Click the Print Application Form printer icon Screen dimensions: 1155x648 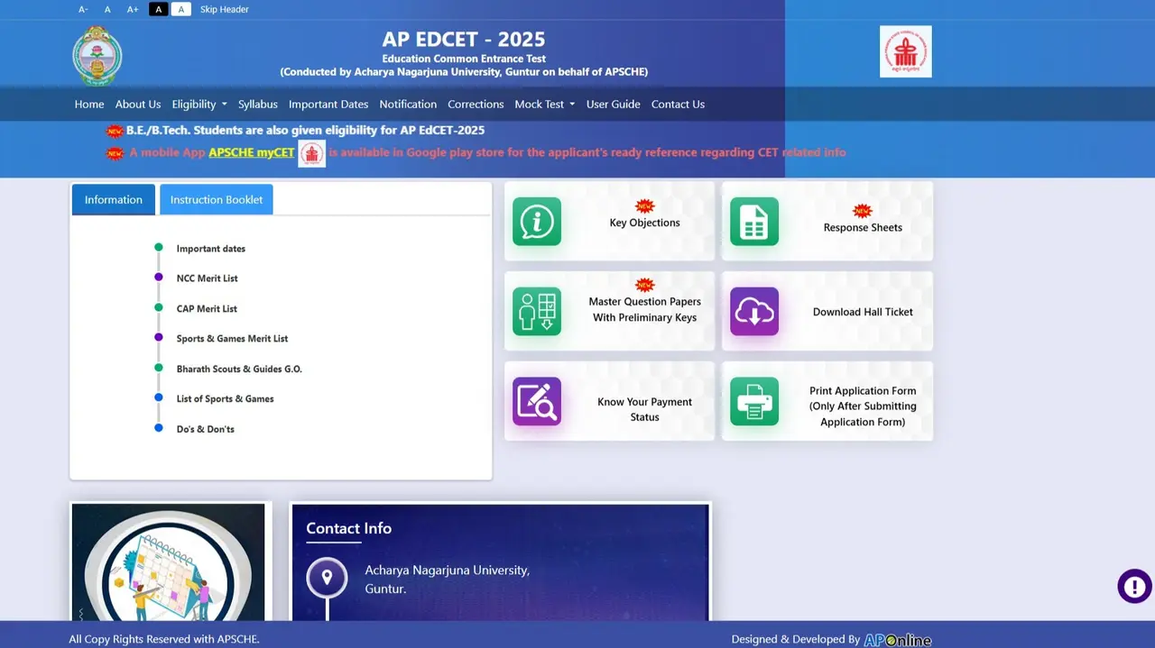(x=754, y=401)
